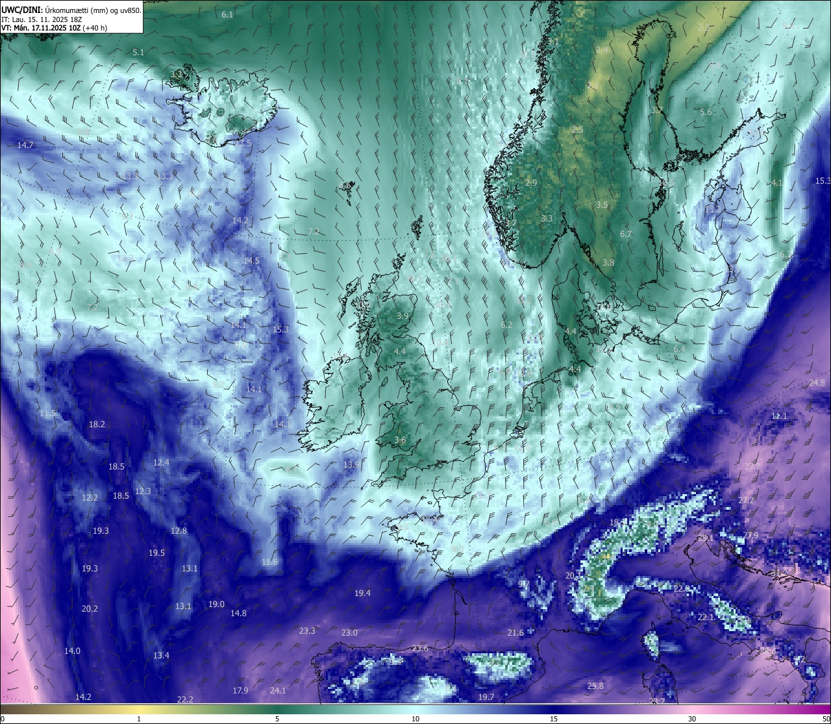
Task: Click the 4.1 value on the right
Action: 776,182
